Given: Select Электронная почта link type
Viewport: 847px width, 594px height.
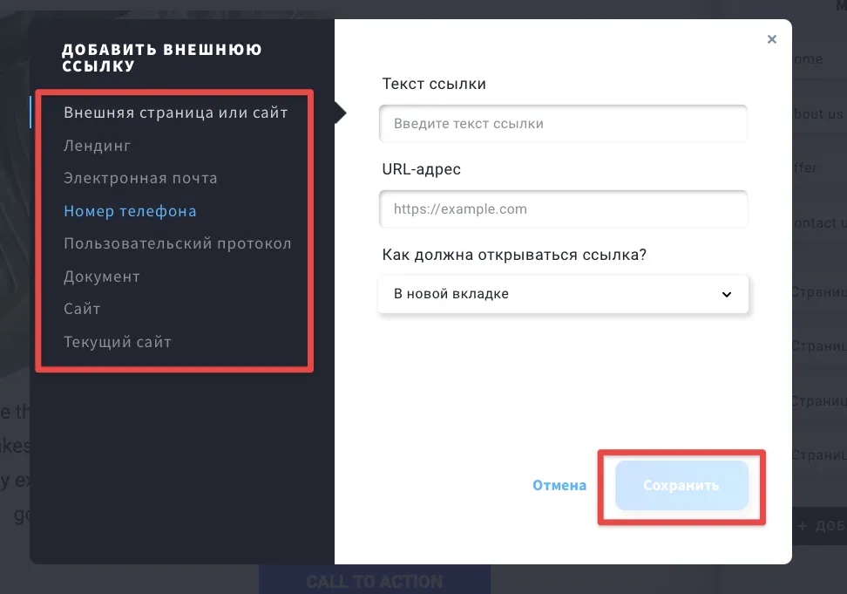Looking at the screenshot, I should tap(140, 178).
